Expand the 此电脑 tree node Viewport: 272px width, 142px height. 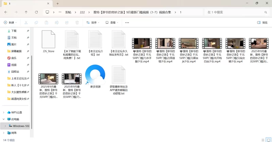[x=4, y=119]
